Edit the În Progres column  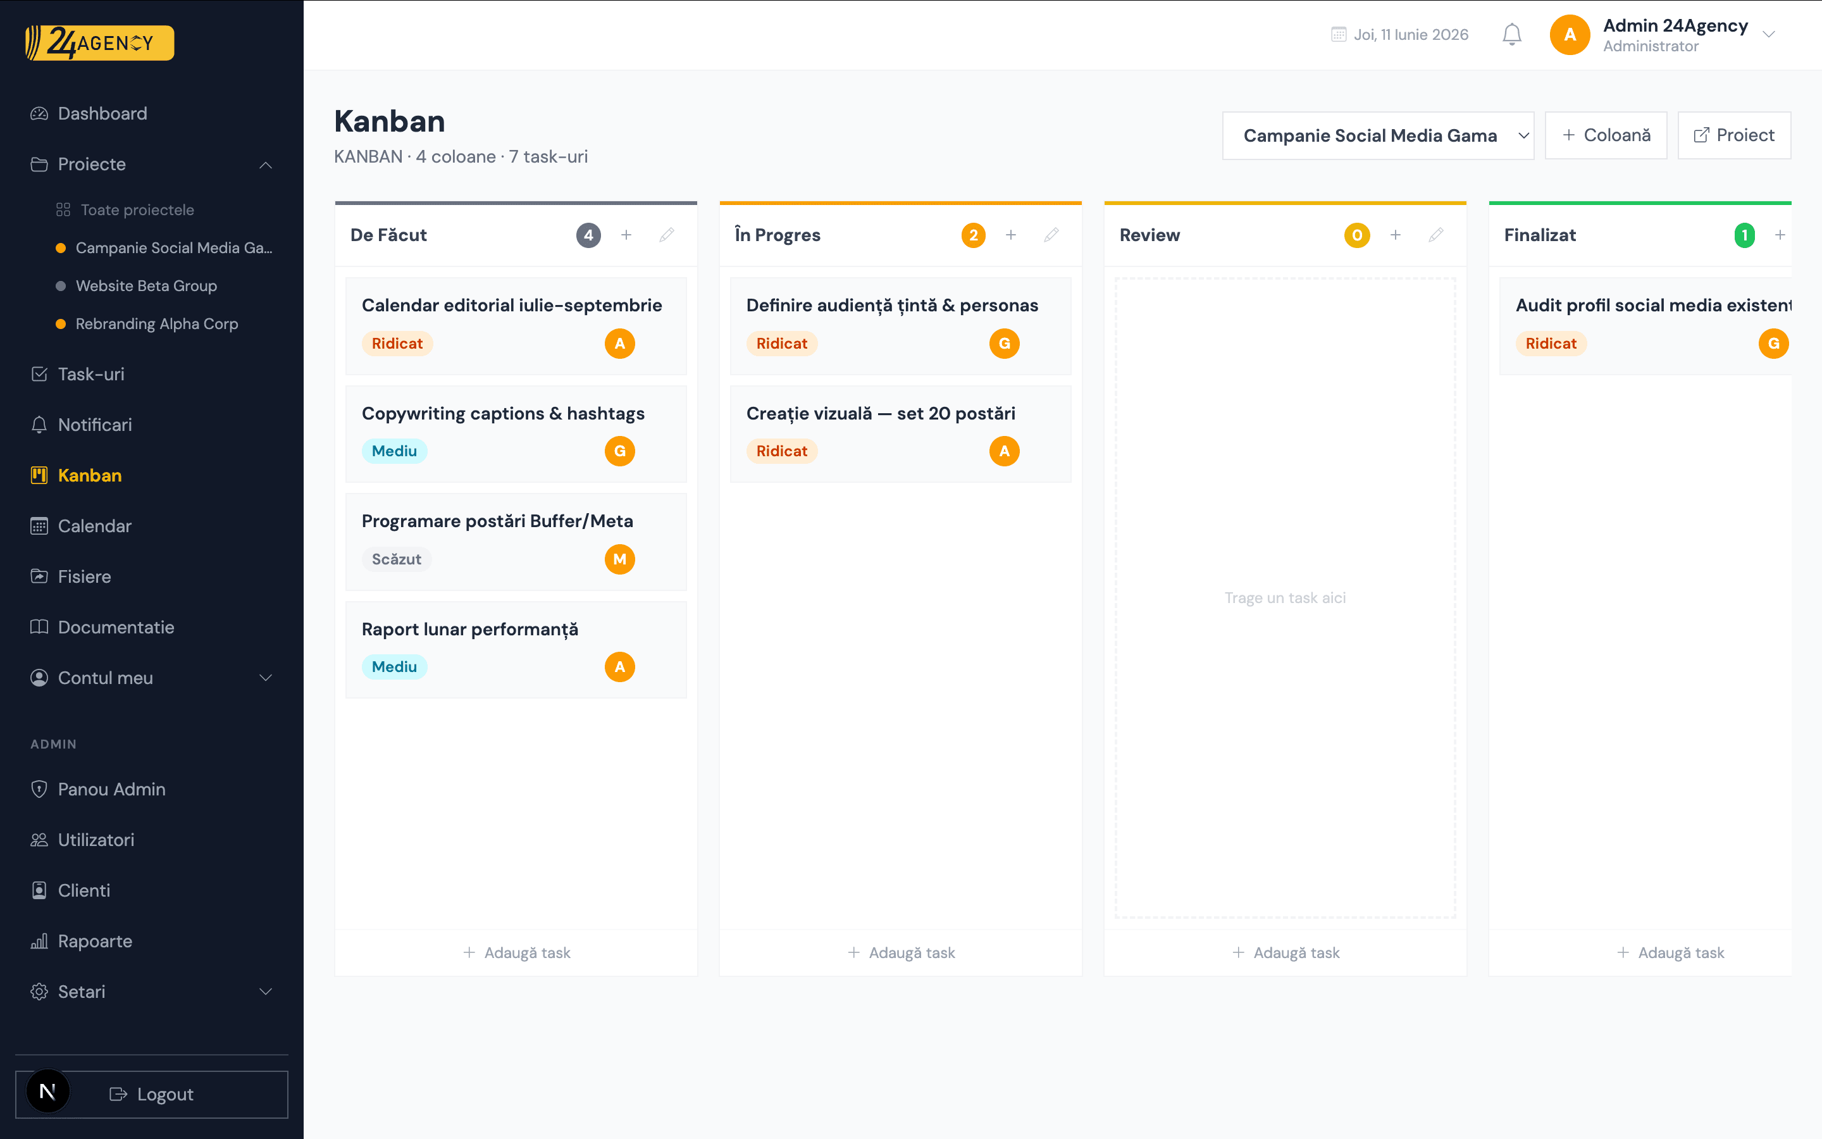point(1052,235)
